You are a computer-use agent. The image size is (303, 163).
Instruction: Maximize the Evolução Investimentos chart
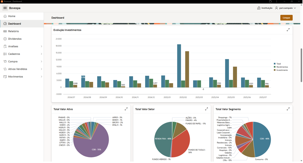point(288,30)
